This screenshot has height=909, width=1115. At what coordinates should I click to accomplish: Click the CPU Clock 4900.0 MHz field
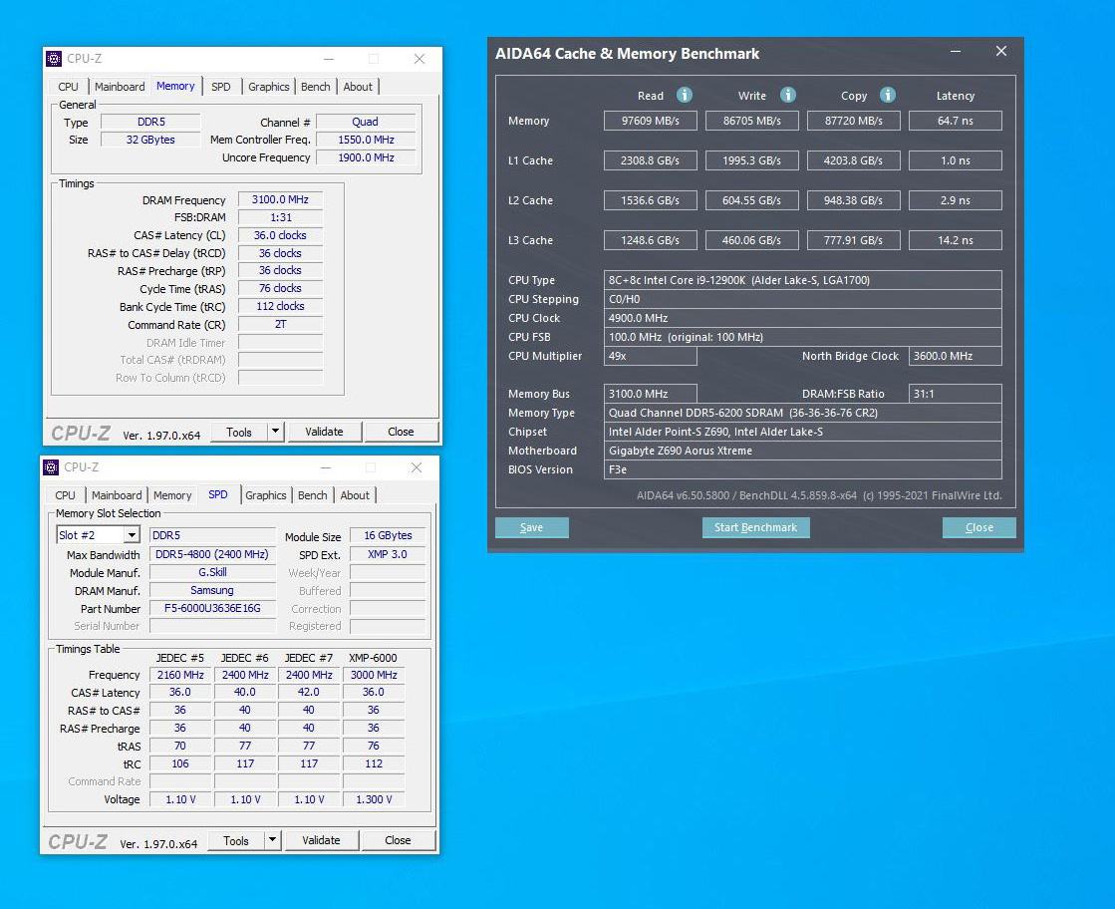(x=803, y=318)
